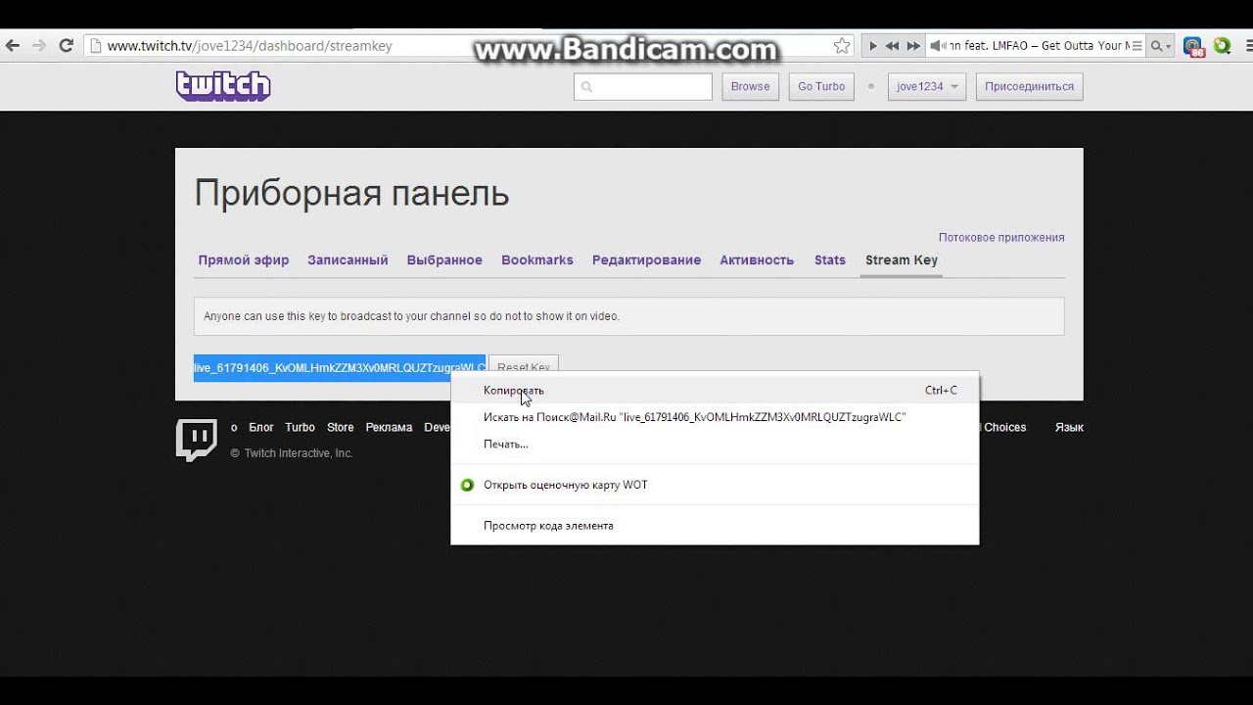Bookmark page with star icon
Screen dimensions: 1253x705
point(842,45)
